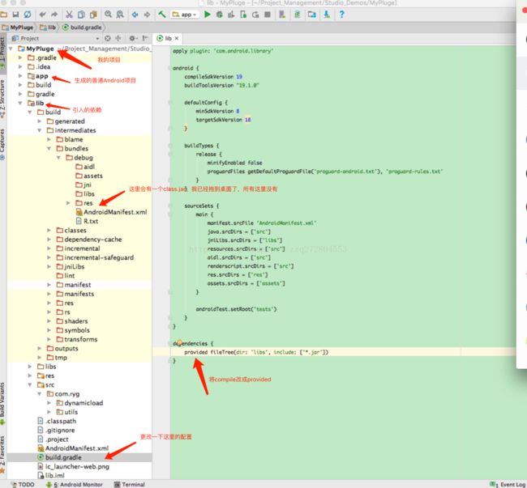Screen dimensions: 527x488
Task: Hide the Project panel with pin icon
Action: (145, 38)
